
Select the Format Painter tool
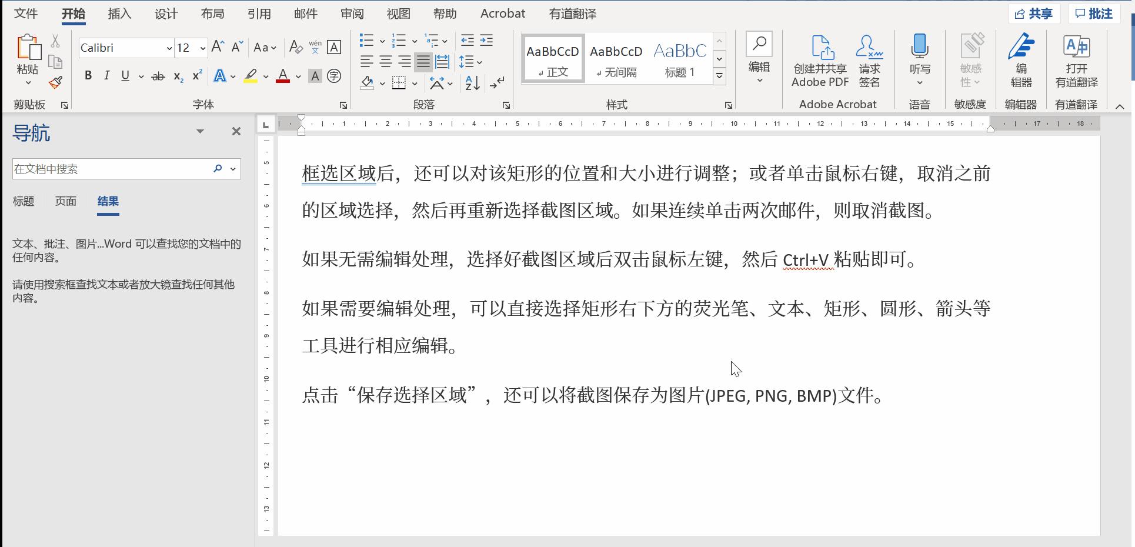point(55,82)
